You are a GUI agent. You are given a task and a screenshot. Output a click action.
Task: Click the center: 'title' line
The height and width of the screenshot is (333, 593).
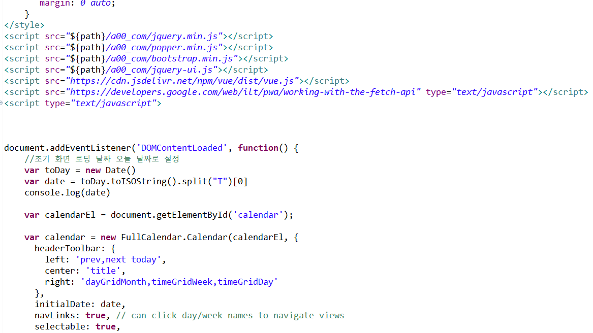[85, 271]
